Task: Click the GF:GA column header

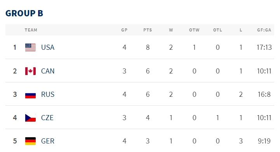Action: 264,30
